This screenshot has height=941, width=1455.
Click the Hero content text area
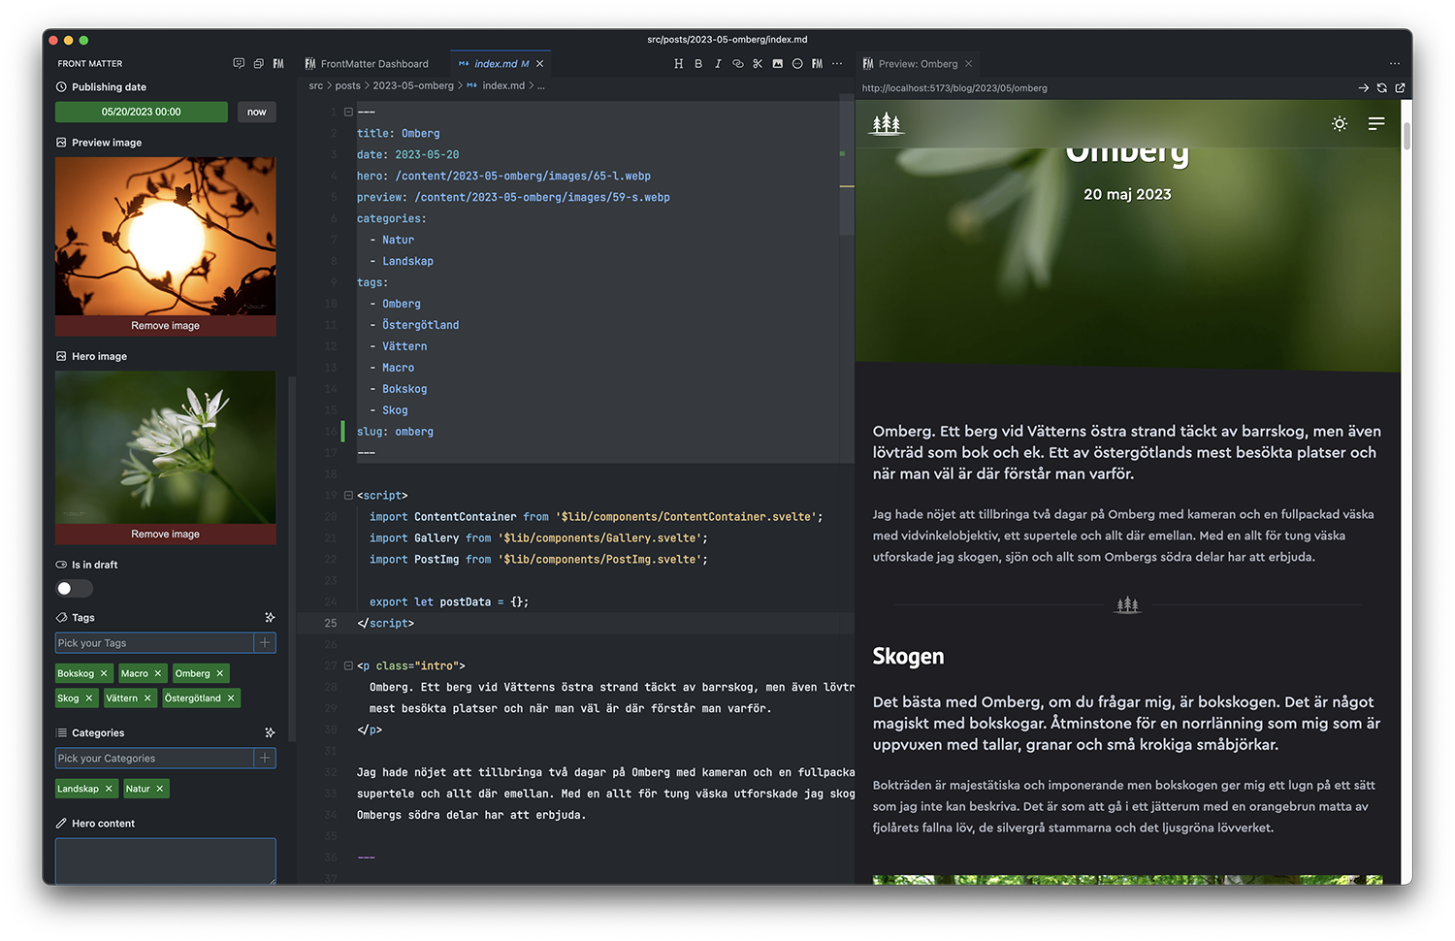coord(166,861)
